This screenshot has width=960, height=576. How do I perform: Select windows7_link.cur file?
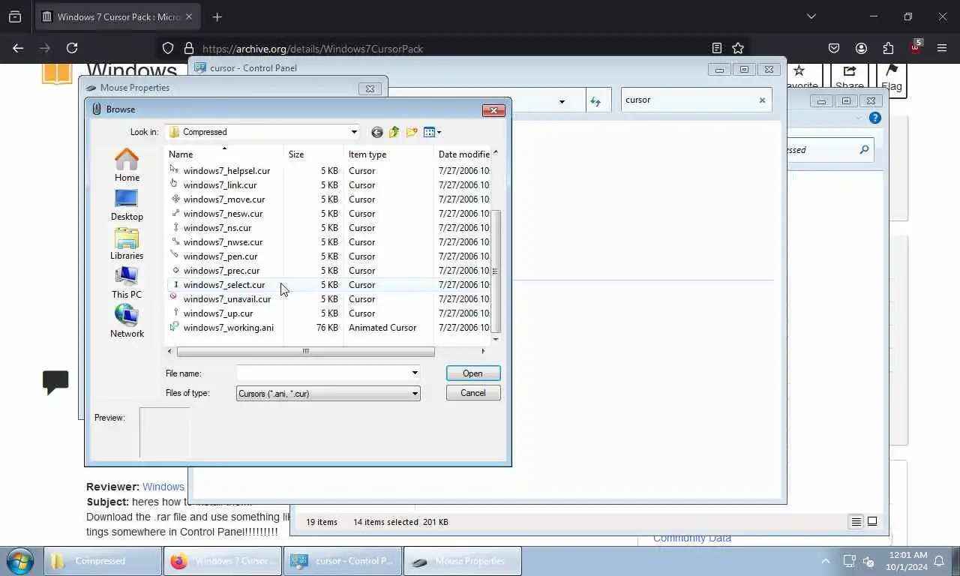coord(220,185)
